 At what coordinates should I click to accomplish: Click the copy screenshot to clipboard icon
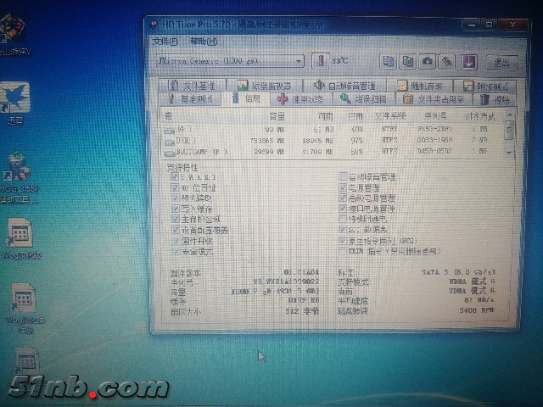pos(407,62)
